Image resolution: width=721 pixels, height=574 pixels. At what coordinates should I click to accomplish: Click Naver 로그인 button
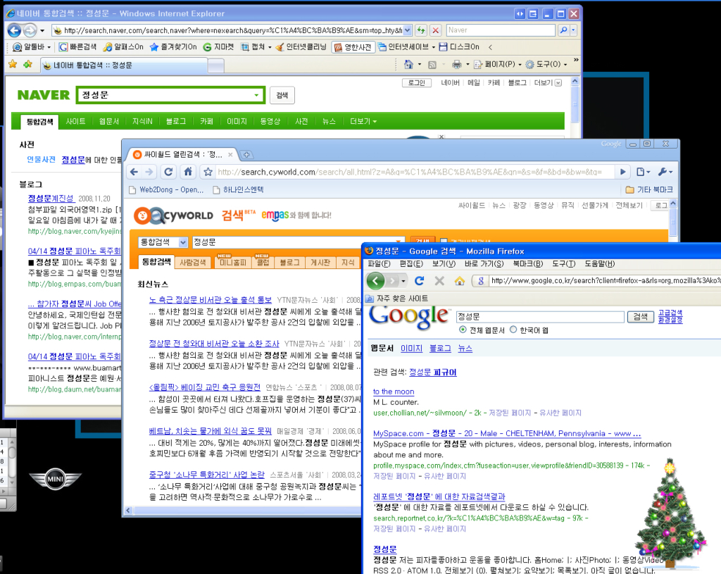[417, 83]
